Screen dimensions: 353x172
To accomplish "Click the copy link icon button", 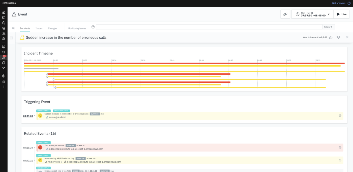I will 285,14.
